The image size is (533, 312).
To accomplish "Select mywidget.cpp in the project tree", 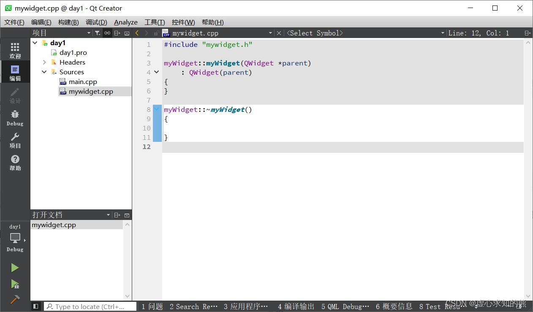I will [x=91, y=92].
